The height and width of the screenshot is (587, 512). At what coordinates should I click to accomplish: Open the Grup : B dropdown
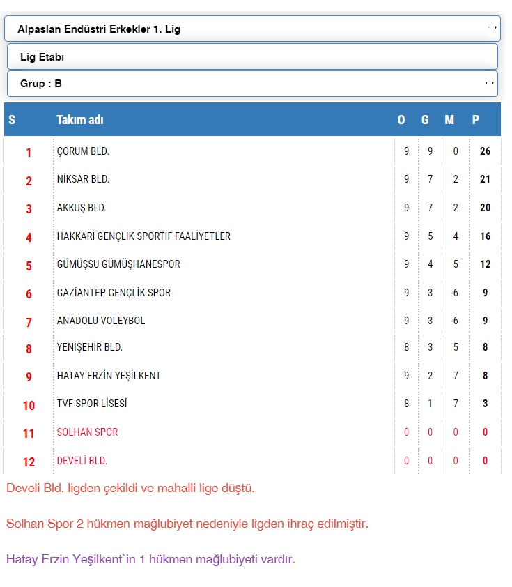pos(252,84)
